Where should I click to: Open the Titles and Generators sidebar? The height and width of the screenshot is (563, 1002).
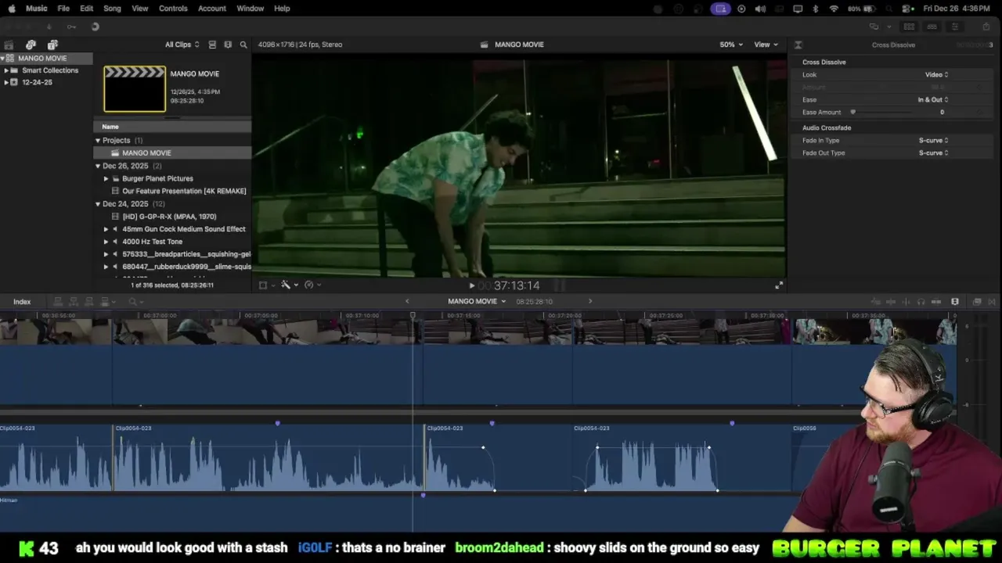(52, 45)
